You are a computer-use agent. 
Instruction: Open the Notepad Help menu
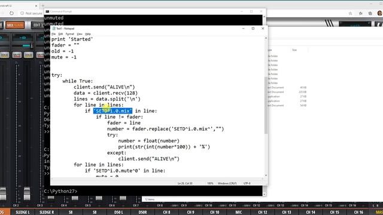pyautogui.click(x=88, y=34)
